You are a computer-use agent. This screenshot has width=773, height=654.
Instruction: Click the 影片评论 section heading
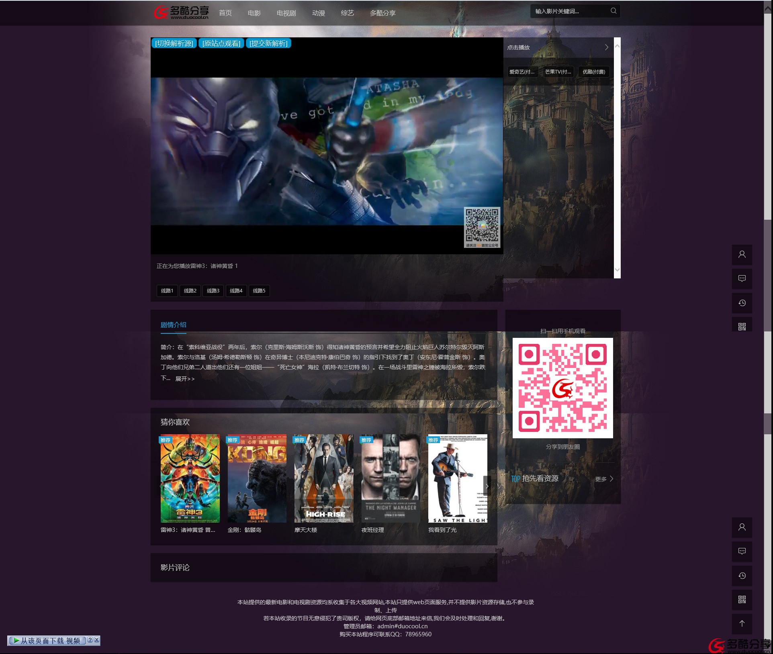[175, 567]
